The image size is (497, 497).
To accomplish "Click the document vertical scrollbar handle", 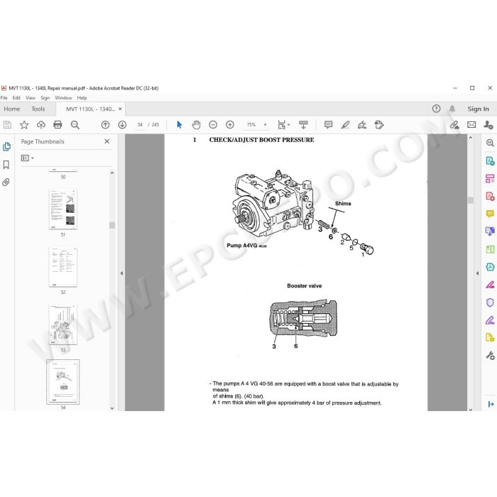I will pyautogui.click(x=471, y=200).
